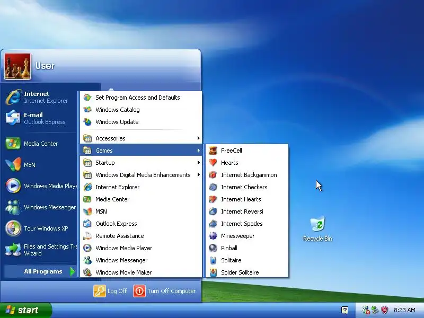Click the All Programs green arrow

click(x=72, y=271)
